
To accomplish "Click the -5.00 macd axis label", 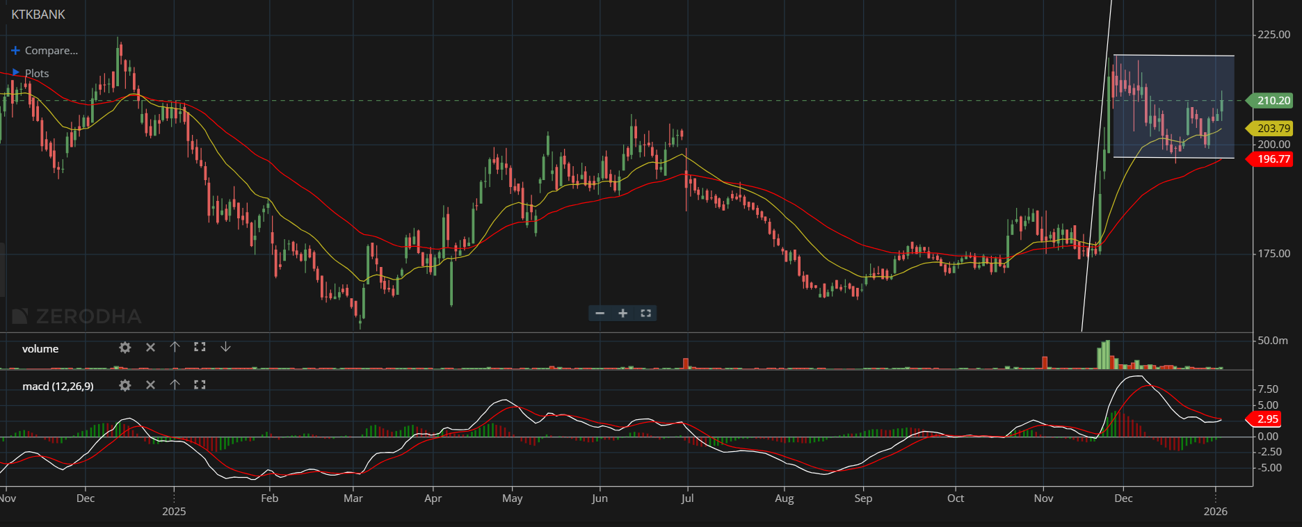I will point(1268,468).
